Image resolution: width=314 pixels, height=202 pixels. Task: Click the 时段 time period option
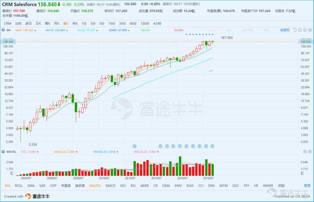(x=281, y=186)
